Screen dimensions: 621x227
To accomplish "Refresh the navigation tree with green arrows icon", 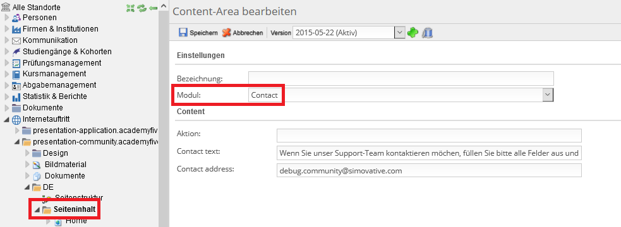I will [142, 8].
